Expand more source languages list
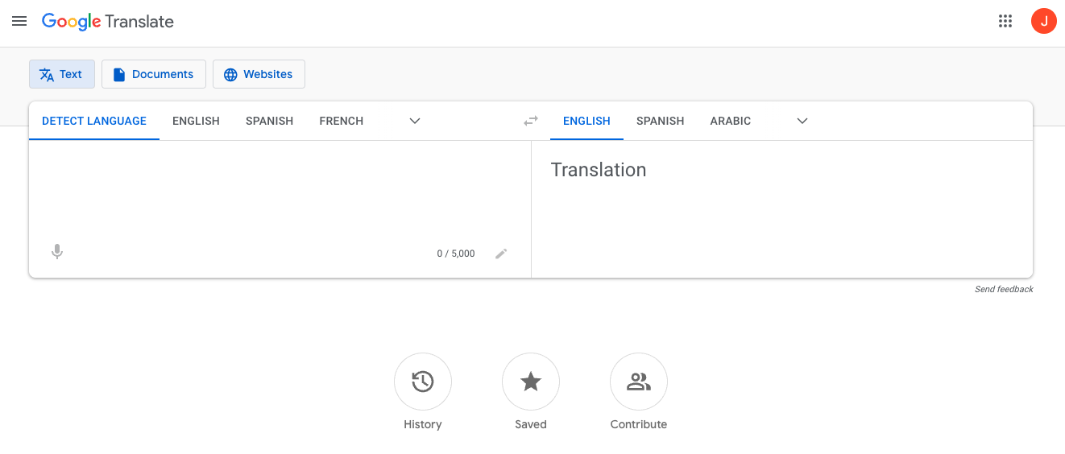The height and width of the screenshot is (454, 1065). [415, 121]
